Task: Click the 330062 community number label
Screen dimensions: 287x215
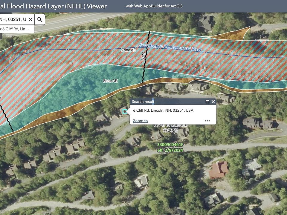Action: [x=171, y=130]
